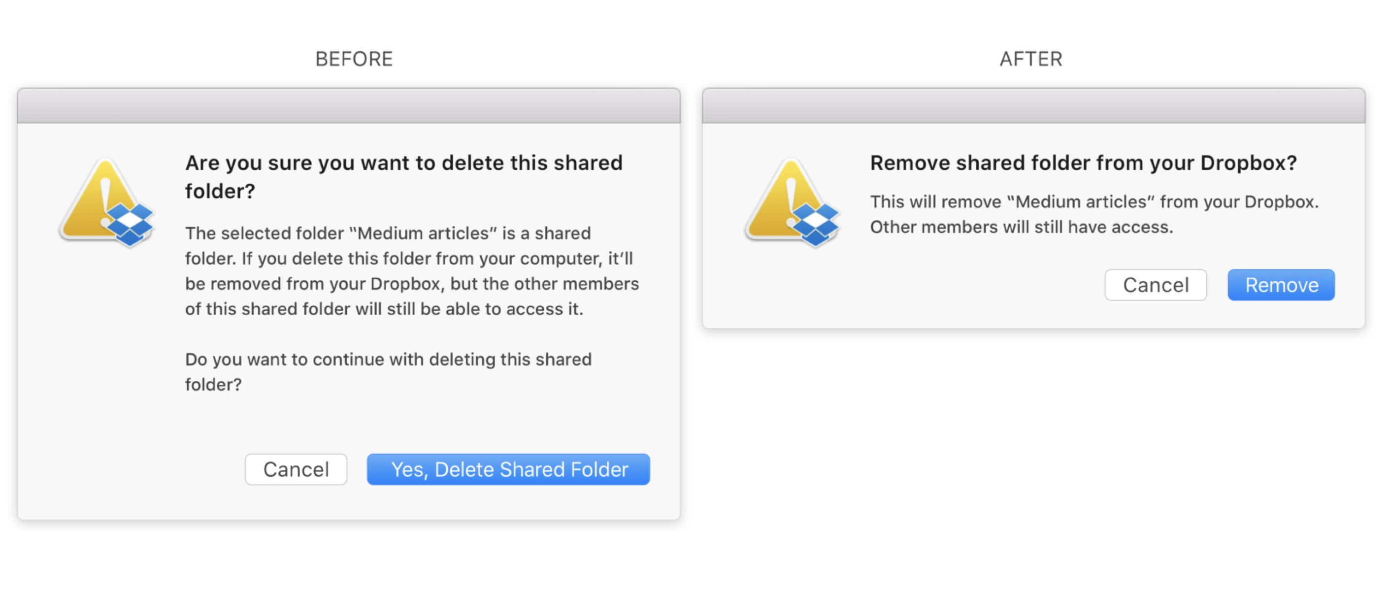This screenshot has height=594, width=1389.
Task: Click heading Remove shared folder from your Dropbox
Action: [x=1083, y=163]
